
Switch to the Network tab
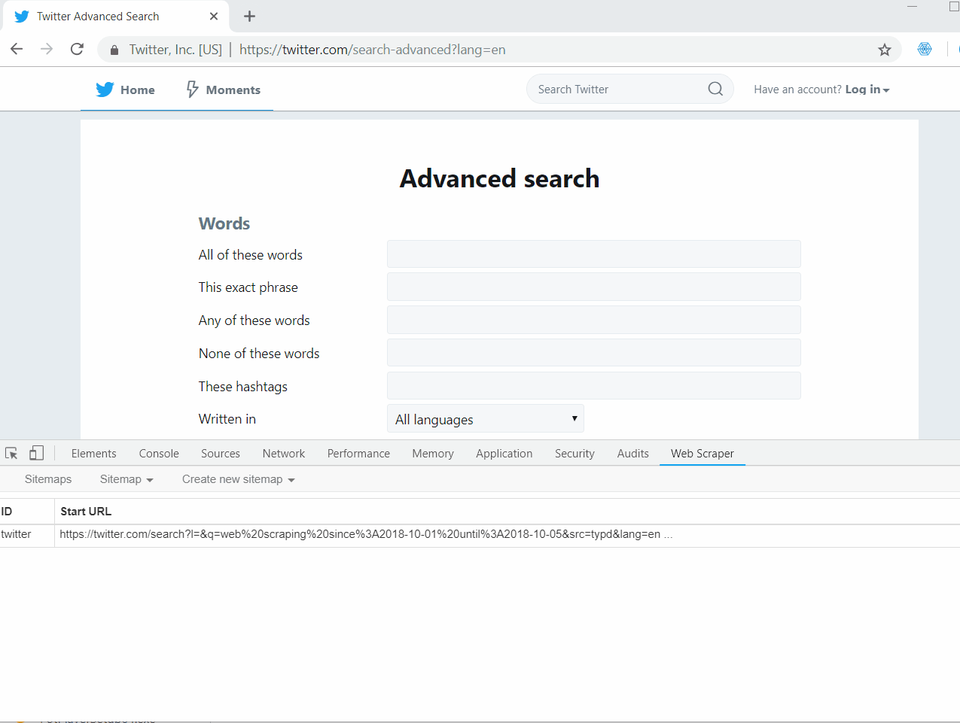[x=283, y=453]
